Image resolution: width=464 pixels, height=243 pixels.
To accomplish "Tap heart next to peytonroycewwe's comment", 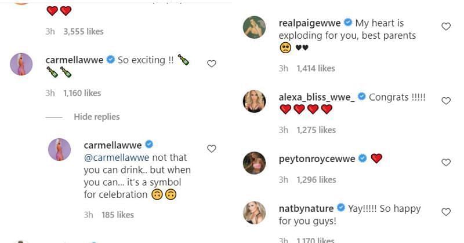I will [446, 163].
